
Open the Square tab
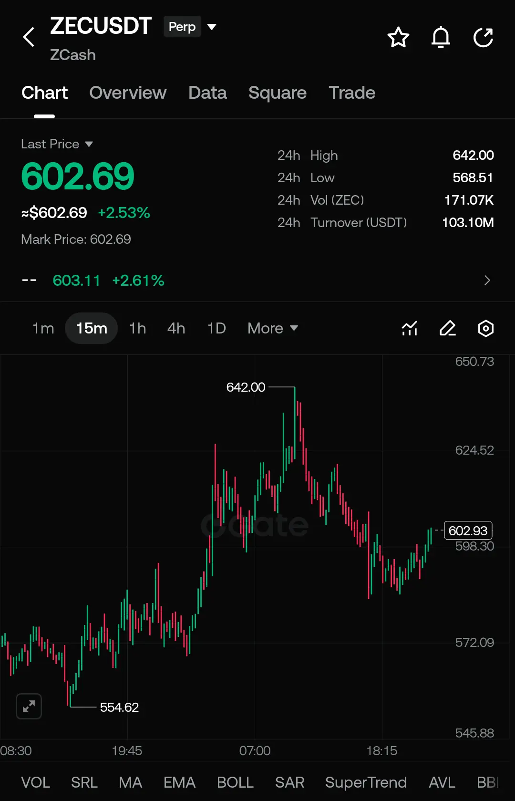point(278,93)
